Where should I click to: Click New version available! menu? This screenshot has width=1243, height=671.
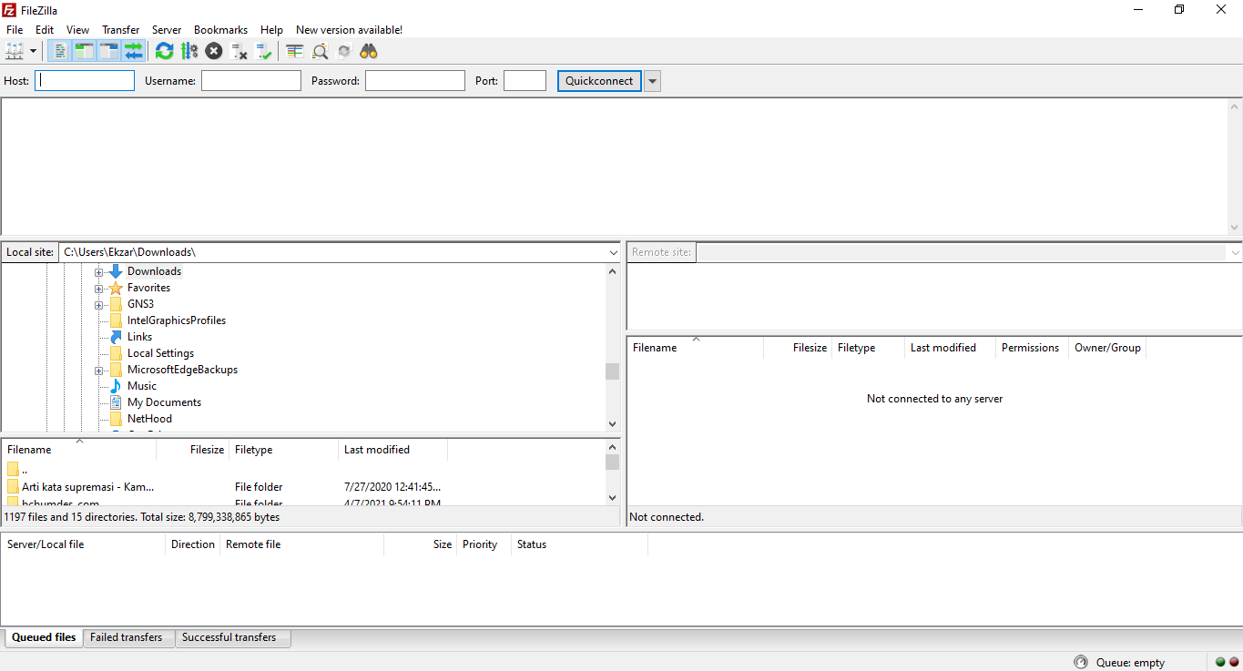click(x=349, y=30)
